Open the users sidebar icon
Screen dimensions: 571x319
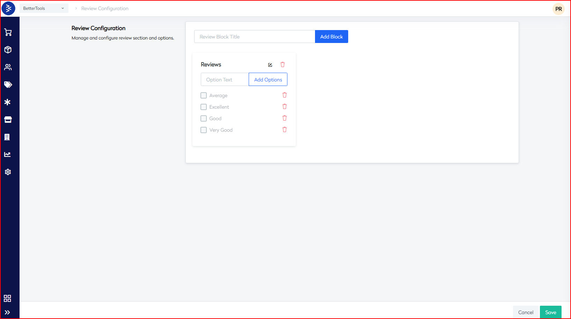8,67
